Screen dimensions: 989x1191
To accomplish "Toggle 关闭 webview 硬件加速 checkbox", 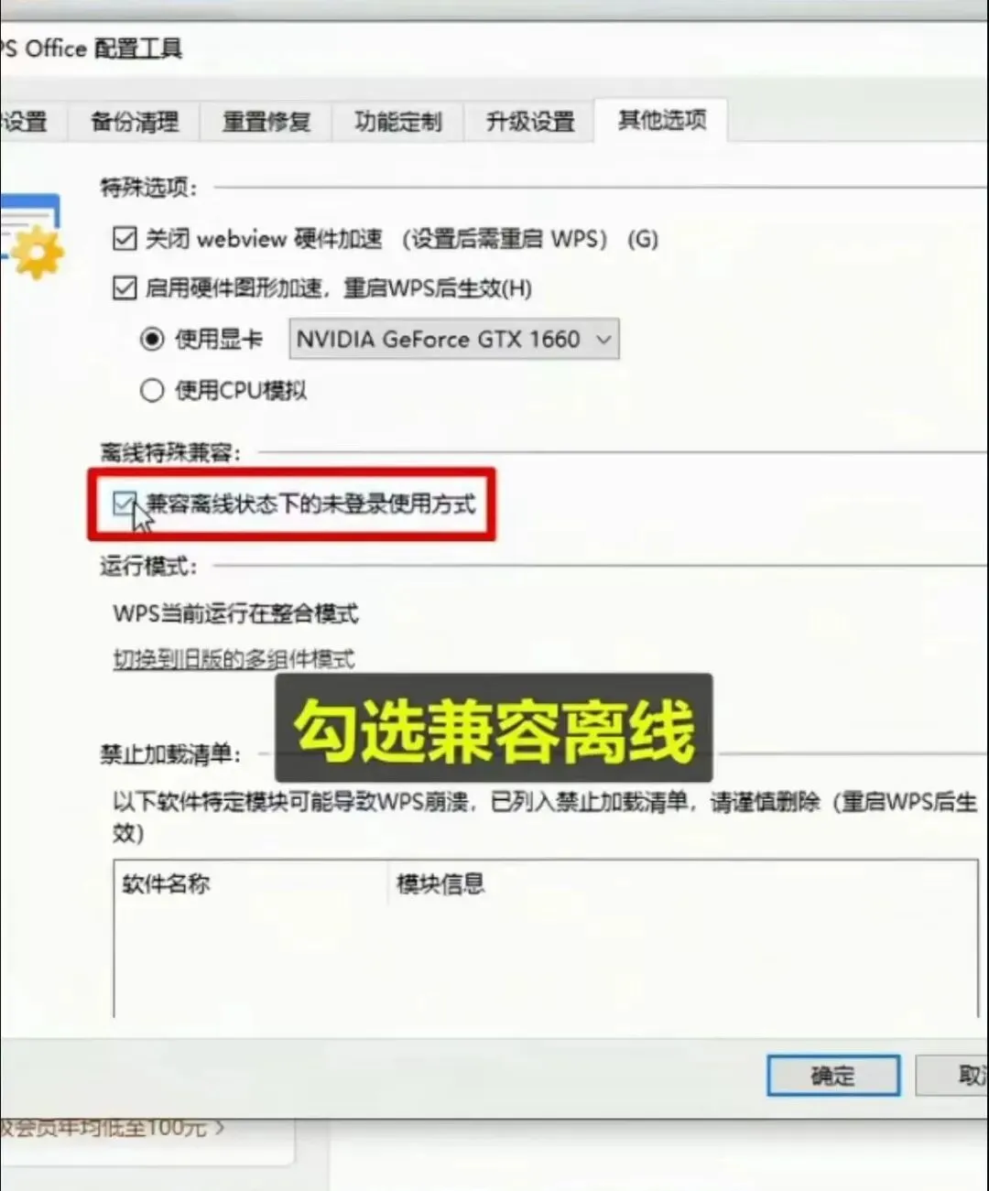I will [x=124, y=239].
